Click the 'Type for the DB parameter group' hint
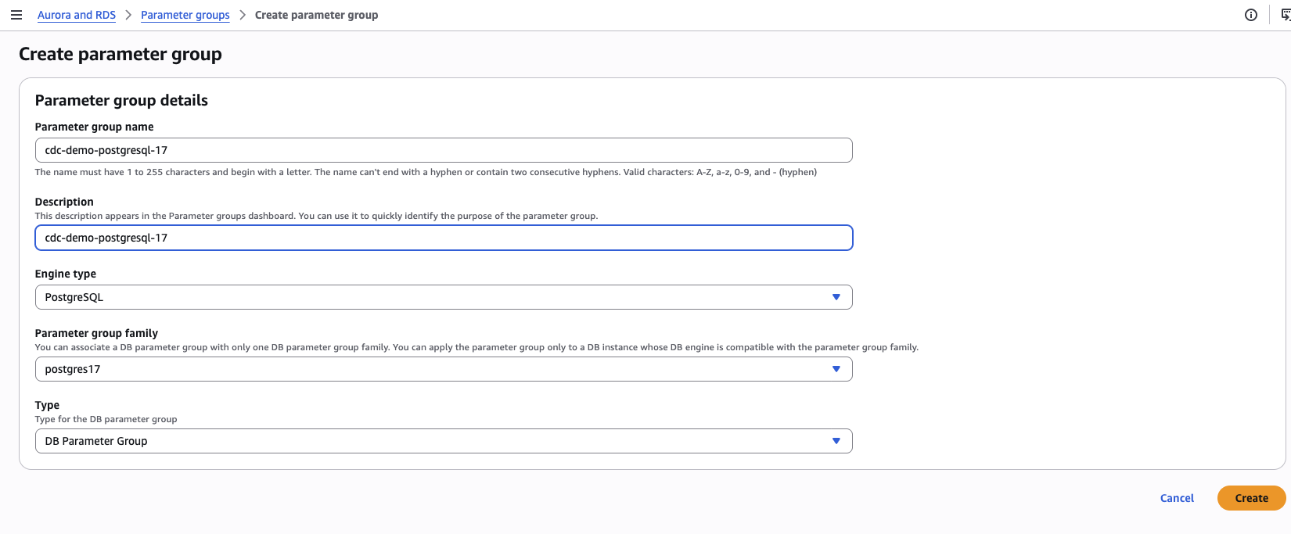Viewport: 1291px width, 534px height. (x=106, y=419)
